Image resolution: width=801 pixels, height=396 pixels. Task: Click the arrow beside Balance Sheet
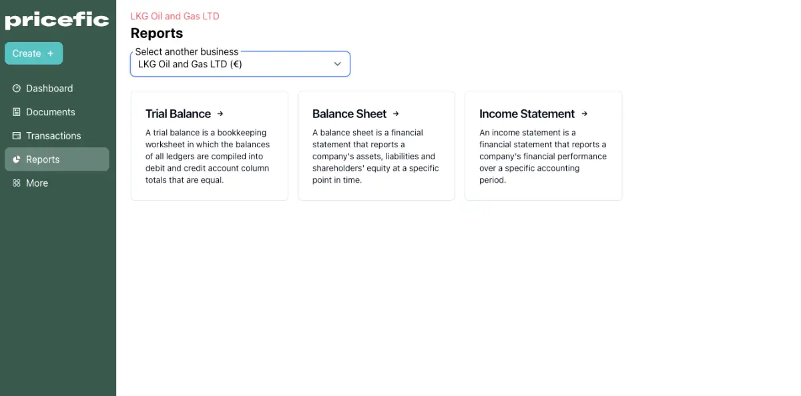pos(396,114)
